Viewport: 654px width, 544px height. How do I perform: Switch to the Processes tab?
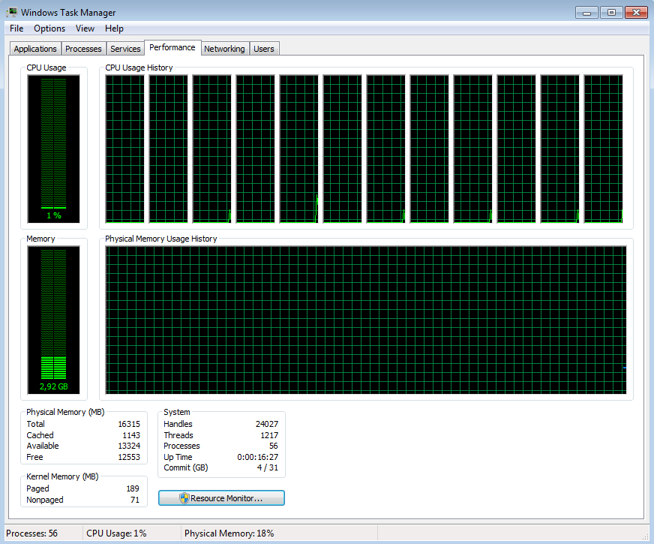[83, 49]
